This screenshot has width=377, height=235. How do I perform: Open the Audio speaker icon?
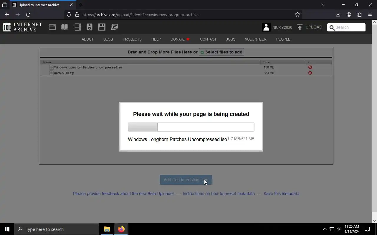coord(90,27)
